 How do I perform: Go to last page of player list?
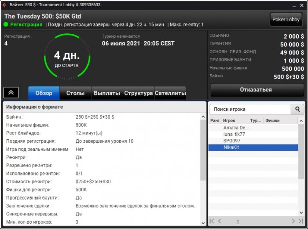301,221
